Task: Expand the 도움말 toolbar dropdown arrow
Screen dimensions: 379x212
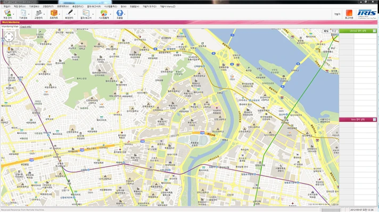Action: click(125, 14)
